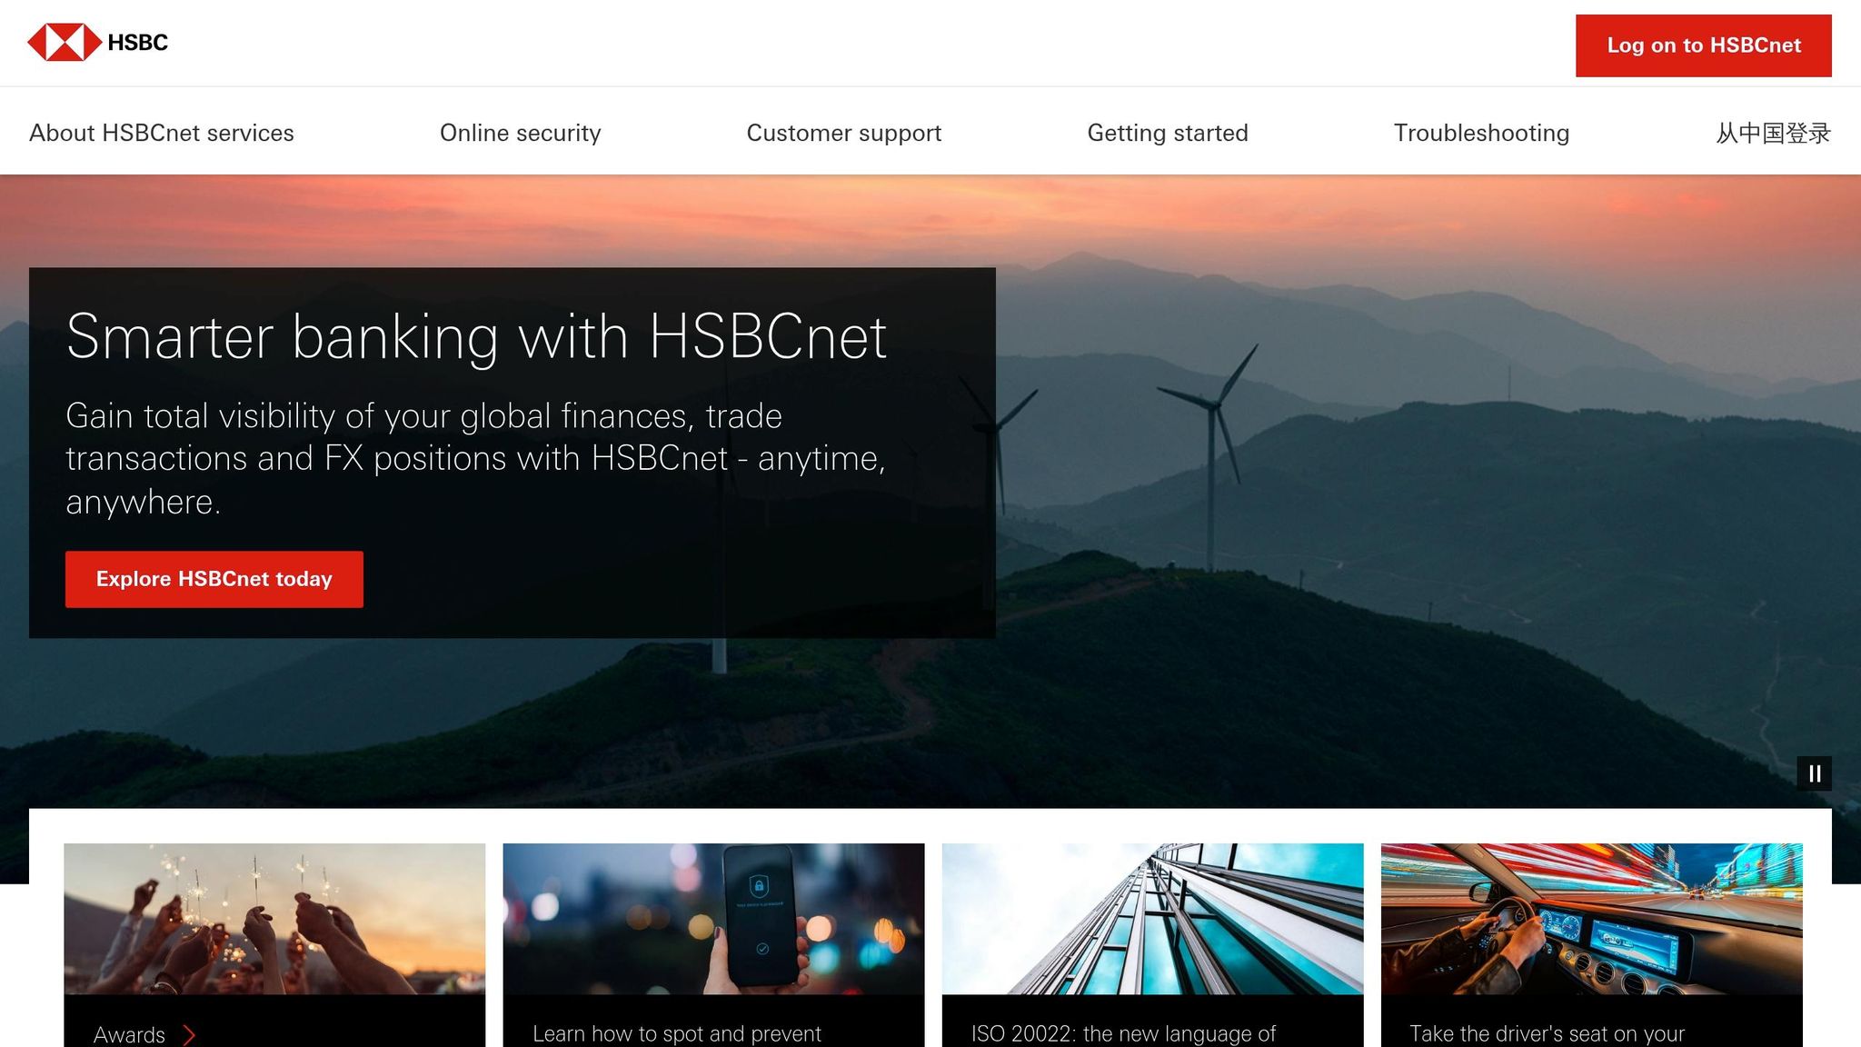The image size is (1861, 1047).
Task: Pause the hero carousel
Action: point(1814,773)
